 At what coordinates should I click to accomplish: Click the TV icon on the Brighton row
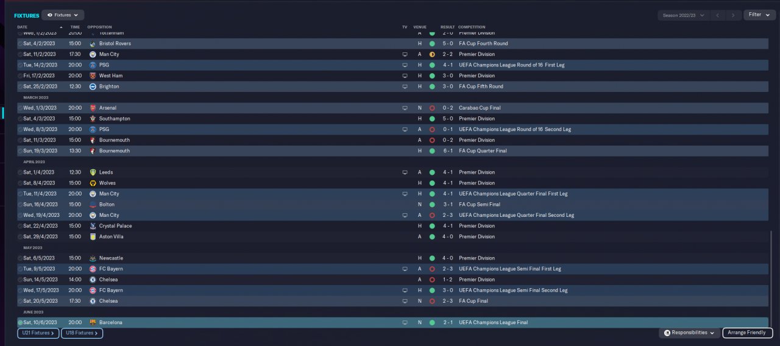[405, 86]
